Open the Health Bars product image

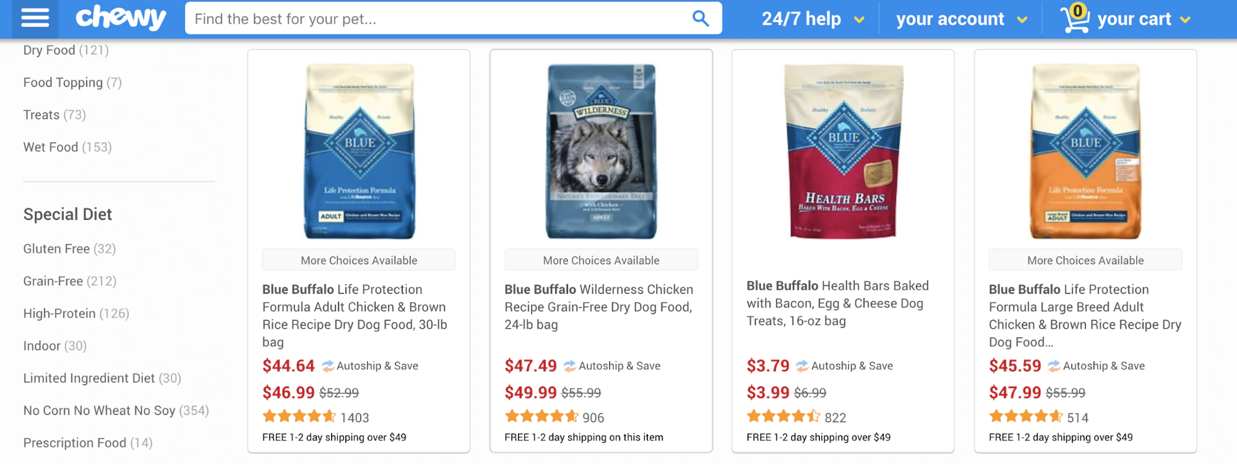(843, 151)
